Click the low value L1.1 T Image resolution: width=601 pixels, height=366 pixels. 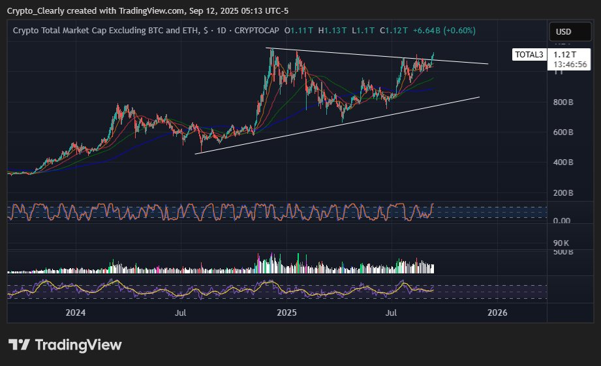click(363, 30)
